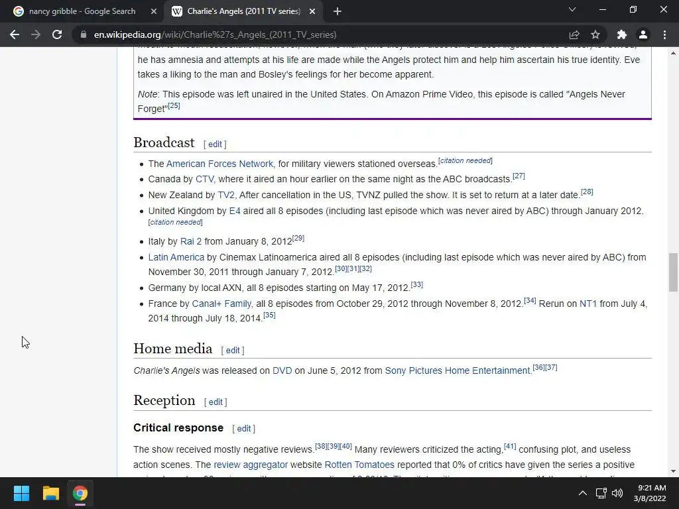The width and height of the screenshot is (679, 509).
Task: Open the CTV link
Action: click(x=204, y=179)
